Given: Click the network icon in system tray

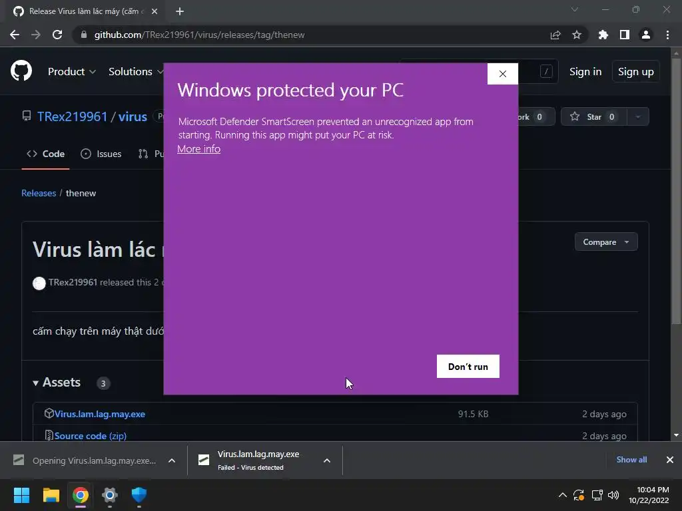Looking at the screenshot, I should tap(597, 495).
